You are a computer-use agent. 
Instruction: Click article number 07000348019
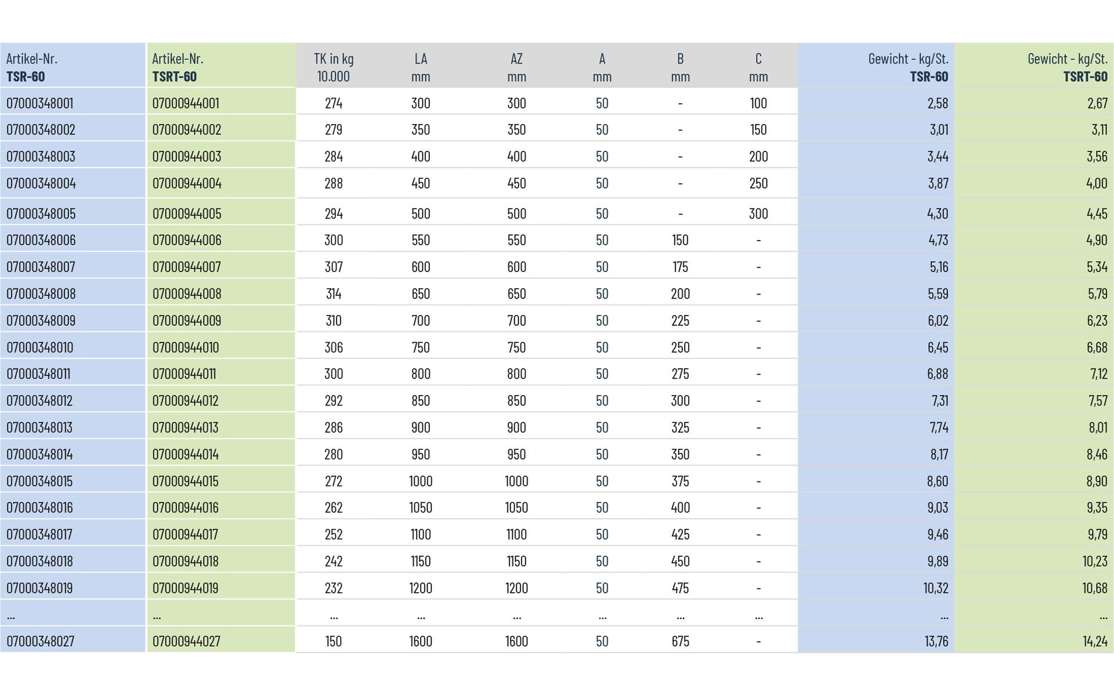[x=39, y=588]
